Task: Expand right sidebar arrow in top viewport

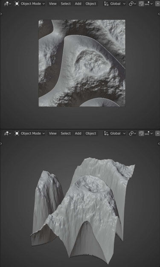Action: tap(159, 14)
